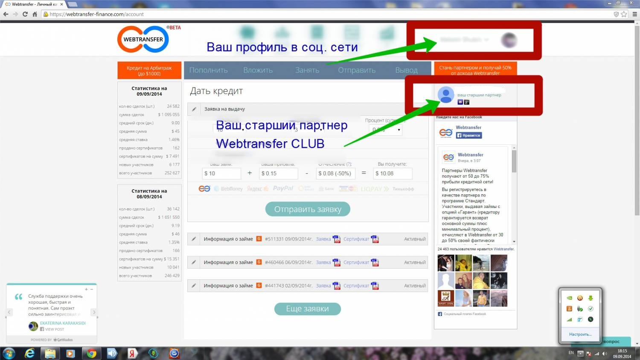Click Кредит на Арбитраж orange button
The width and height of the screenshot is (640, 360).
coord(149,70)
